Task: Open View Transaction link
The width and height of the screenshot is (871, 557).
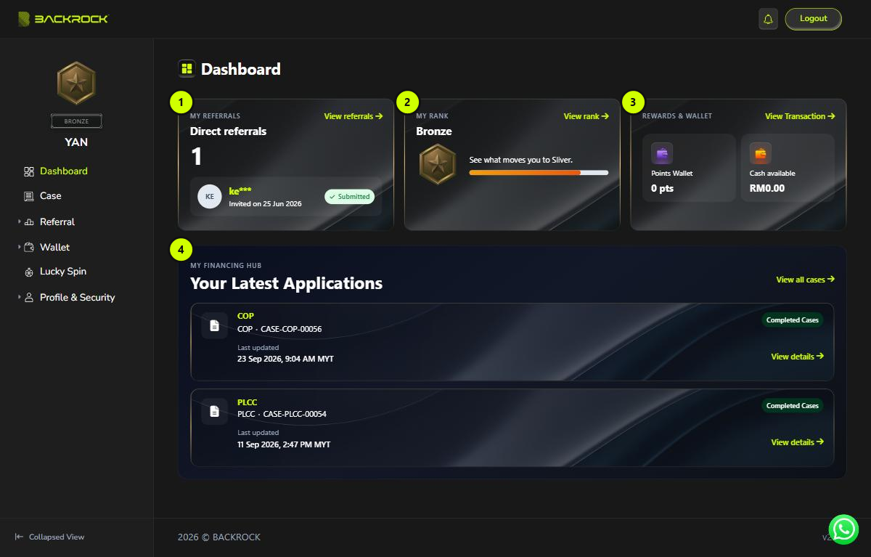Action: pyautogui.click(x=800, y=116)
